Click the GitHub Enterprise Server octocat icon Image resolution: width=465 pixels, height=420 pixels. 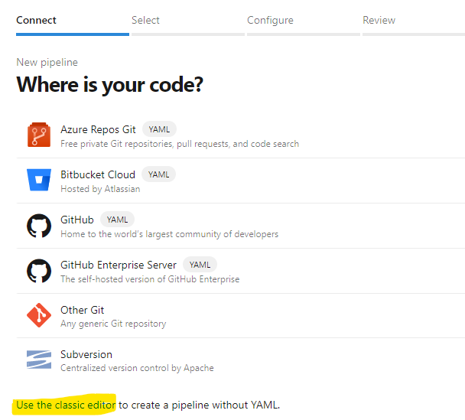coord(39,271)
